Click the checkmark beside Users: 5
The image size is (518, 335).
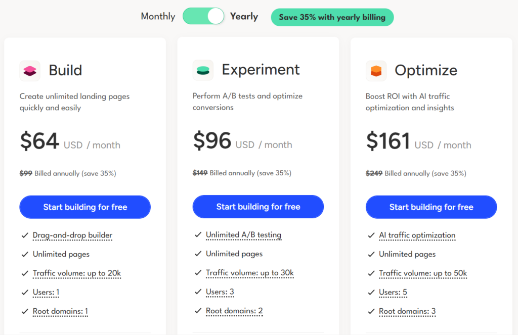(371, 292)
